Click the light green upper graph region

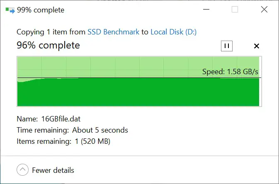pyautogui.click(x=107, y=67)
